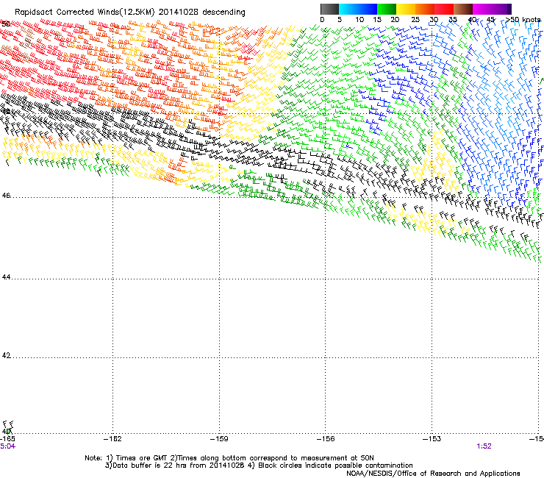The height and width of the screenshot is (478, 544).
Task: Click the latitude label '44'
Action: click(6, 277)
